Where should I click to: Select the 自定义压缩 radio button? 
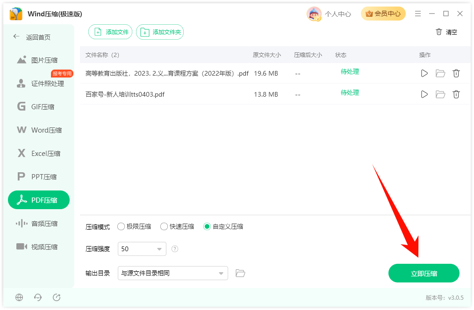tap(207, 226)
